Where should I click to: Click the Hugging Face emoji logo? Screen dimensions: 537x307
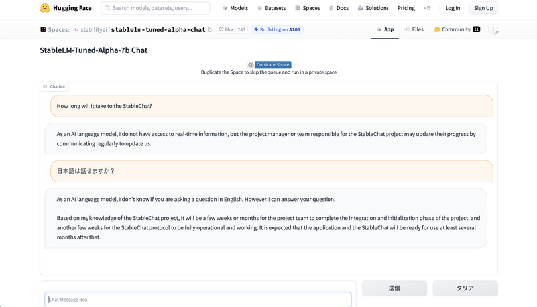click(45, 8)
